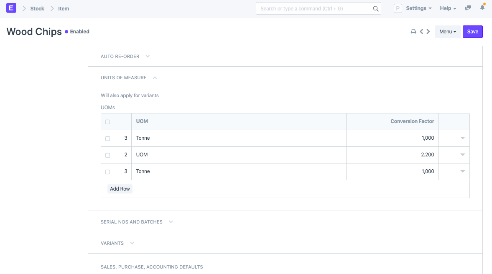Click the print icon
The height and width of the screenshot is (274, 492).
(x=413, y=32)
